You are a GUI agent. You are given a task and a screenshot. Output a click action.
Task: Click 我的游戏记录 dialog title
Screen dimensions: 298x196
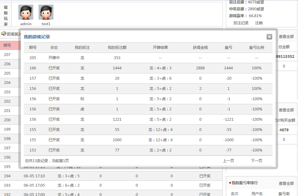[37, 37]
